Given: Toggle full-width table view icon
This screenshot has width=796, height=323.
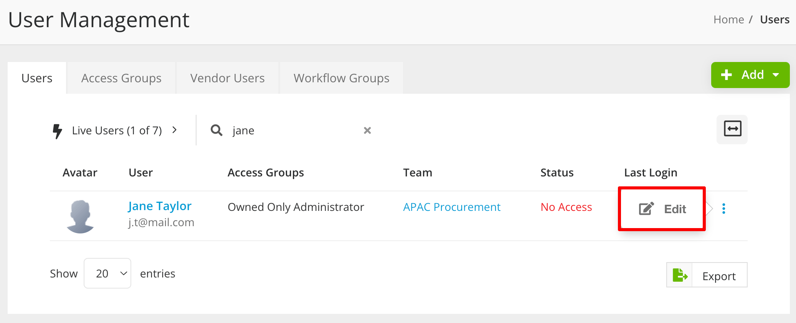Looking at the screenshot, I should point(732,129).
